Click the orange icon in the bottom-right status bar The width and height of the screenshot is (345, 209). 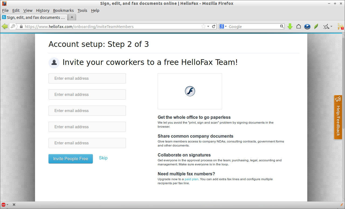342,205
